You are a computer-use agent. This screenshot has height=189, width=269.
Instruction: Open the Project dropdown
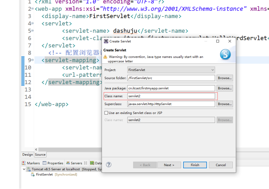point(213,70)
